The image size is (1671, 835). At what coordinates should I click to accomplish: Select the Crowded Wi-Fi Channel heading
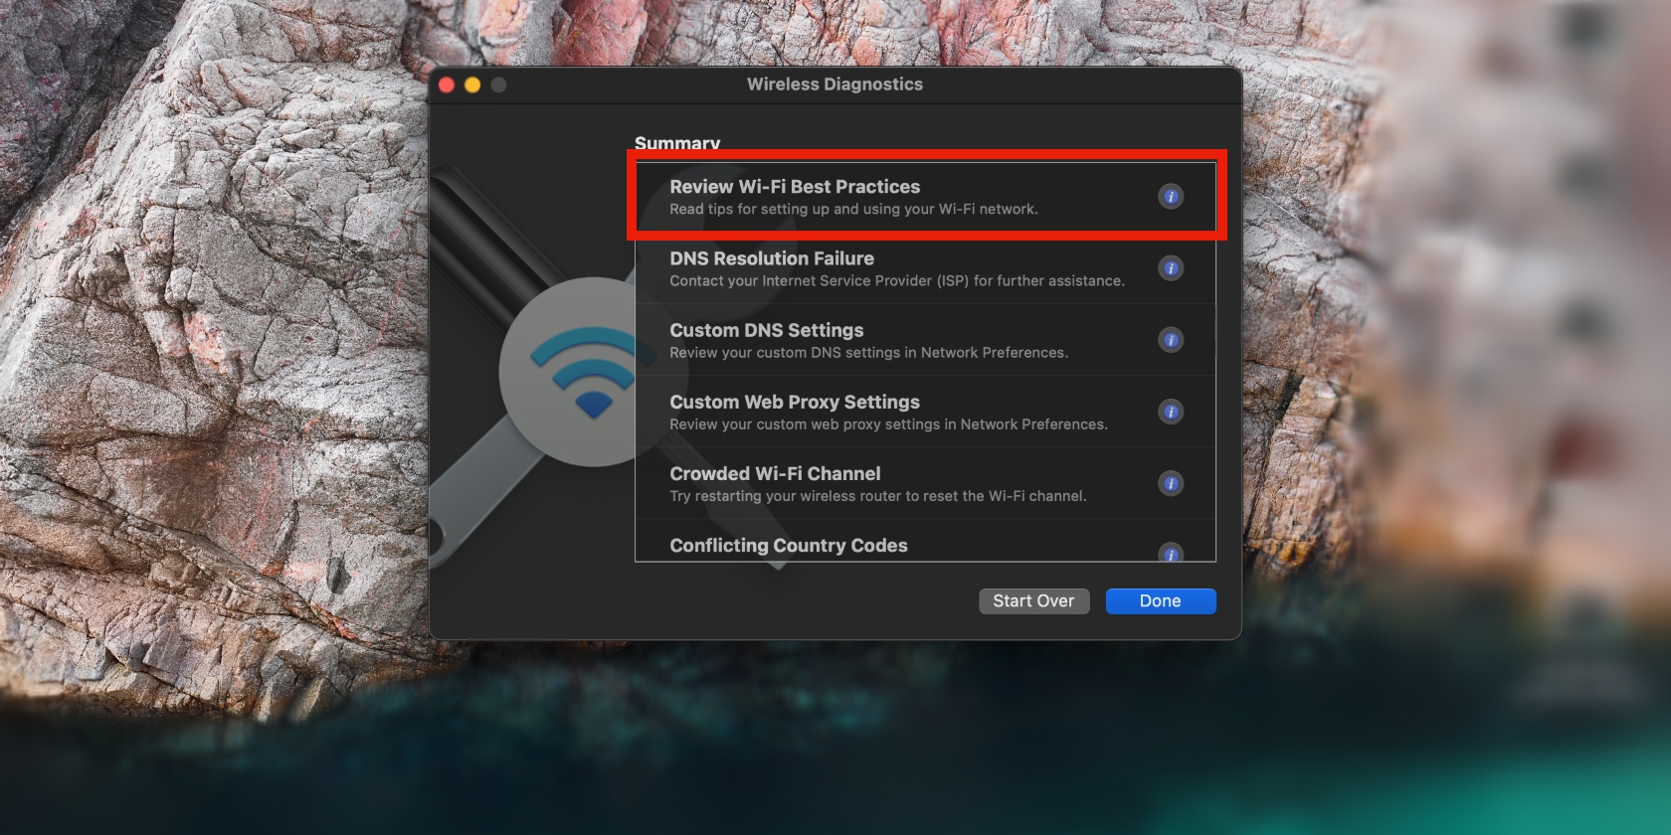click(x=775, y=473)
